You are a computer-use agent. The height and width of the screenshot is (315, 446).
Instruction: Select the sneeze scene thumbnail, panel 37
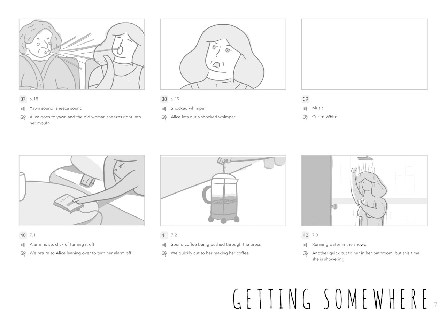(82, 54)
